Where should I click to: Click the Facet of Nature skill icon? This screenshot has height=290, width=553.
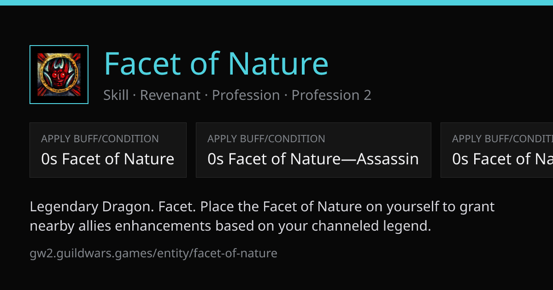coord(59,75)
